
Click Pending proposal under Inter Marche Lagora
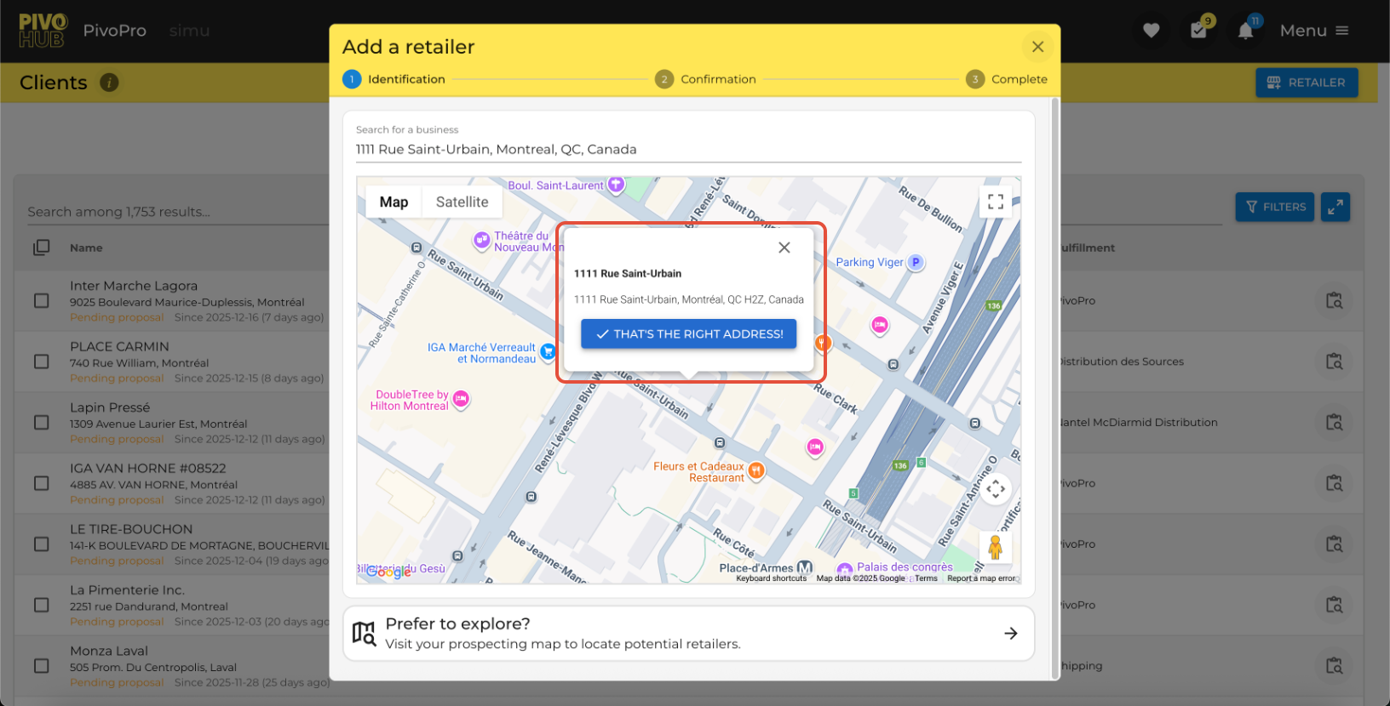[117, 317]
